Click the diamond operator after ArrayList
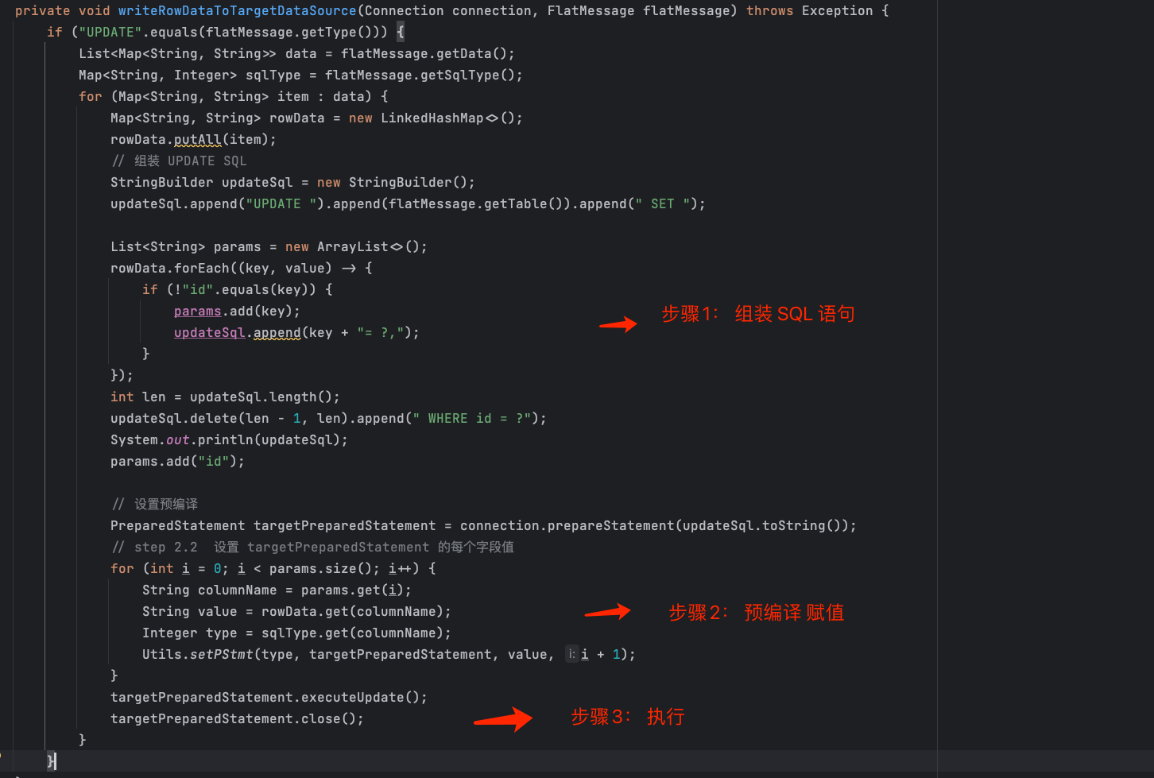Image resolution: width=1154 pixels, height=778 pixels. [397, 247]
